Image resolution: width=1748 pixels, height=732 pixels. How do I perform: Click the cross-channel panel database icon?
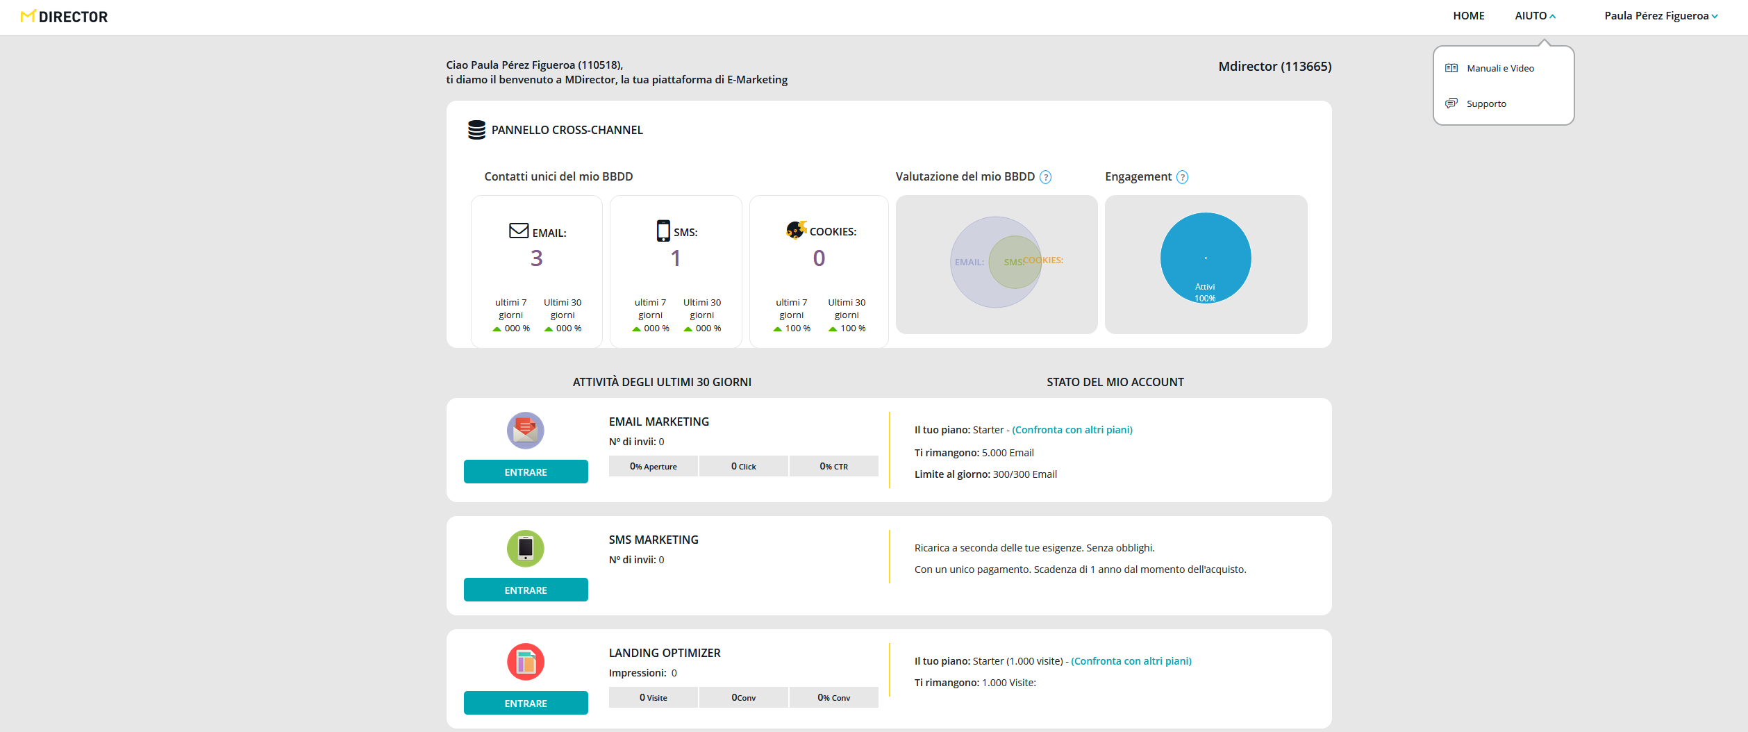pyautogui.click(x=476, y=130)
